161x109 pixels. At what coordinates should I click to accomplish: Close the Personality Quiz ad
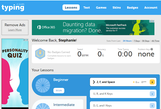tap(27, 40)
